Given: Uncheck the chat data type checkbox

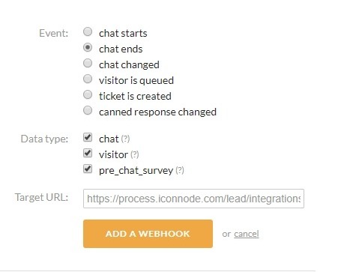Looking at the screenshot, I should [88, 137].
